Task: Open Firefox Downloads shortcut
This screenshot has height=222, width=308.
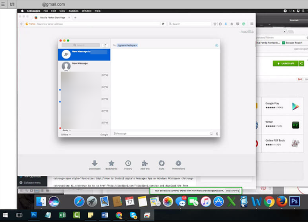Action: [94, 164]
